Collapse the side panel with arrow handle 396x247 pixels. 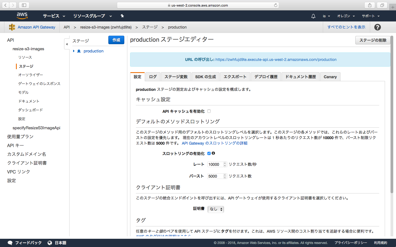(67, 44)
